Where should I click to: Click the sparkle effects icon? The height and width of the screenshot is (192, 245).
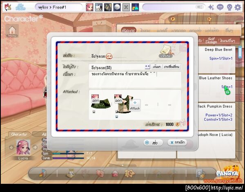tap(211, 7)
